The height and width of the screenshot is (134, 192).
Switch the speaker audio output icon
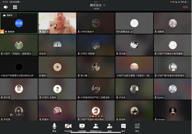(x=6, y=7)
